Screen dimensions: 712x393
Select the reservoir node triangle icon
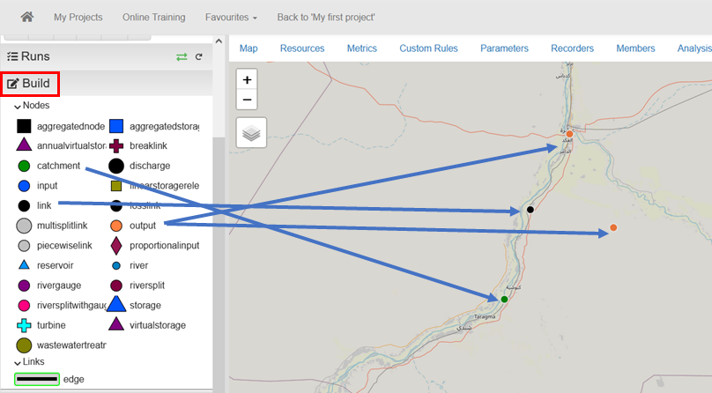click(24, 264)
